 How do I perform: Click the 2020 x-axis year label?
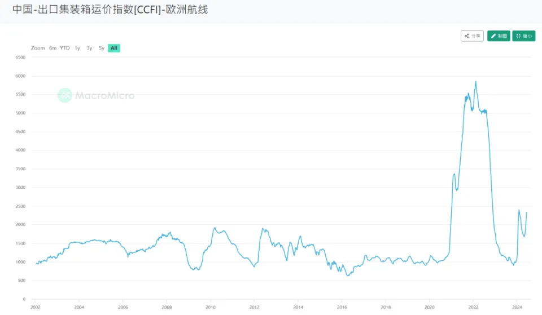429,308
